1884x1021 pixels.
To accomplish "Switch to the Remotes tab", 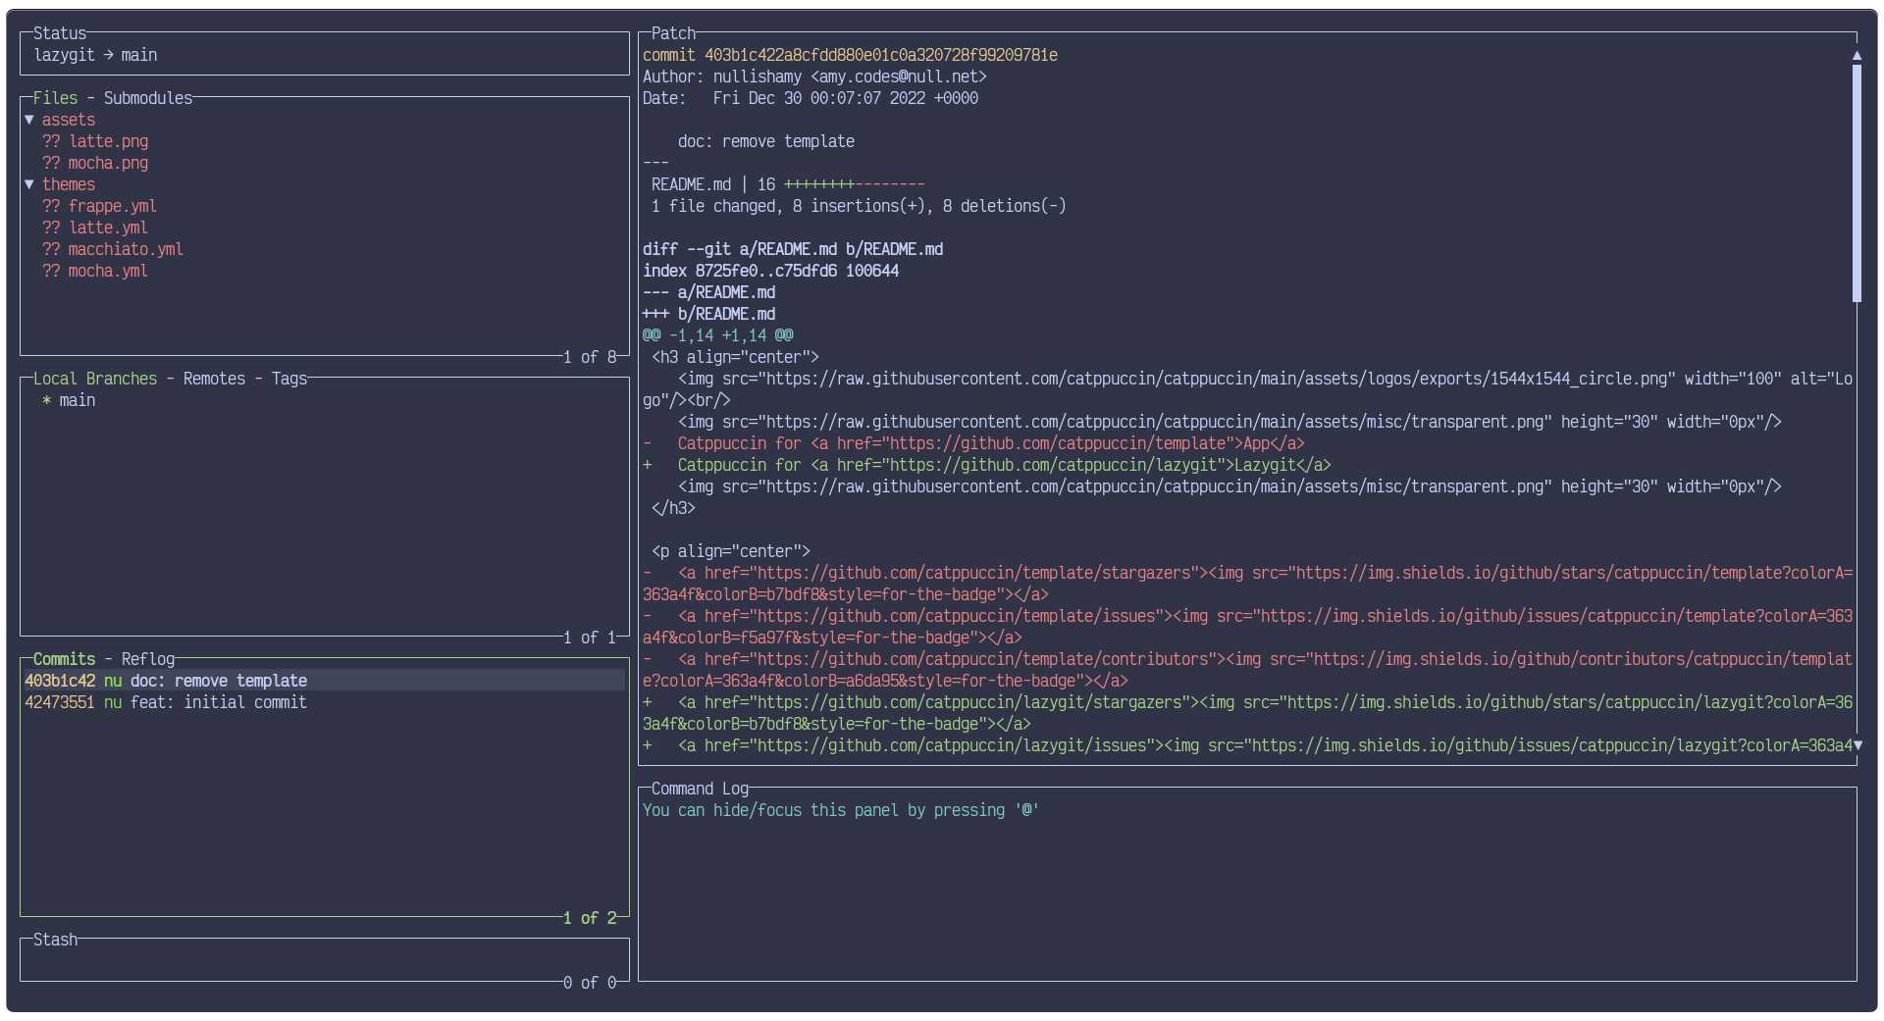I will click(214, 379).
